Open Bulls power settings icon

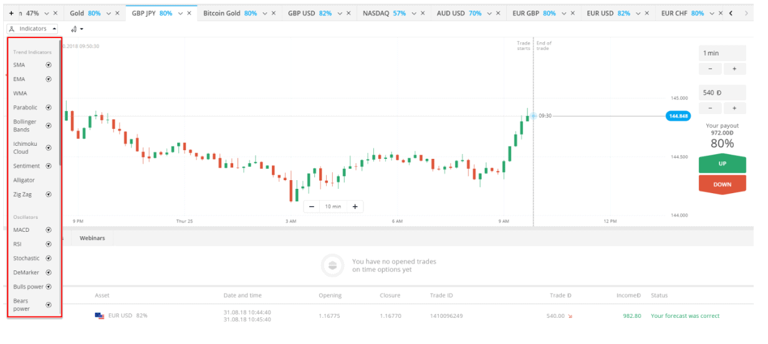pos(49,287)
